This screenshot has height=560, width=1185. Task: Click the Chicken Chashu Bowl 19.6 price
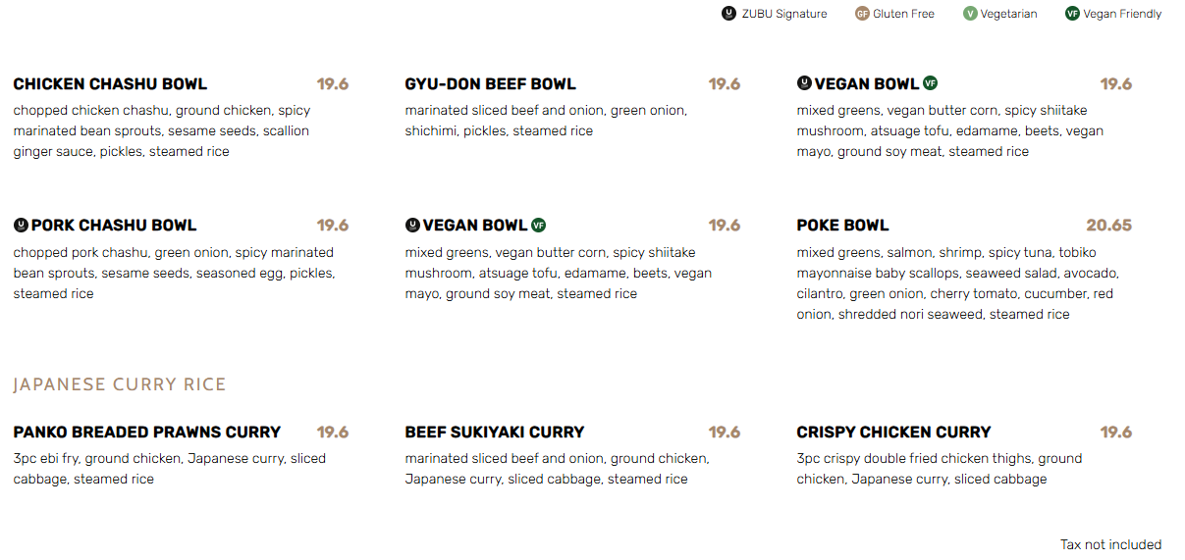[x=332, y=84]
